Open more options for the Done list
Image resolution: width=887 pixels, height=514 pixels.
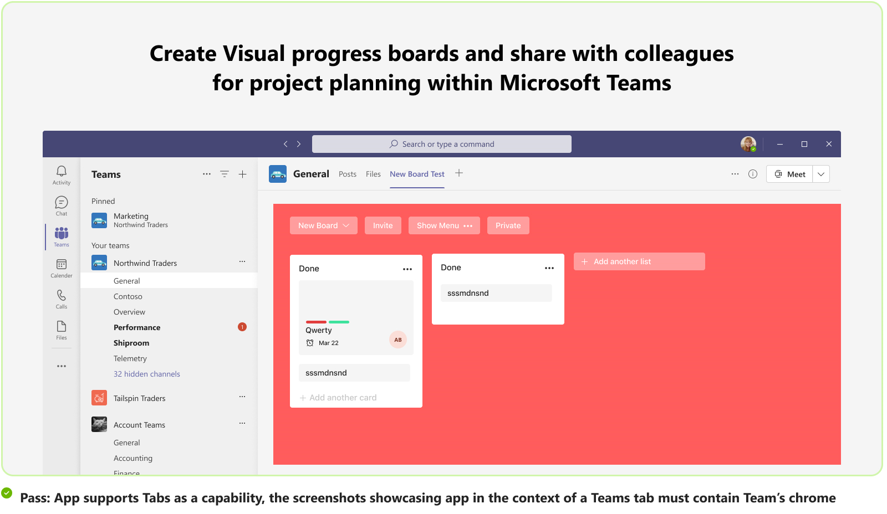[407, 269]
